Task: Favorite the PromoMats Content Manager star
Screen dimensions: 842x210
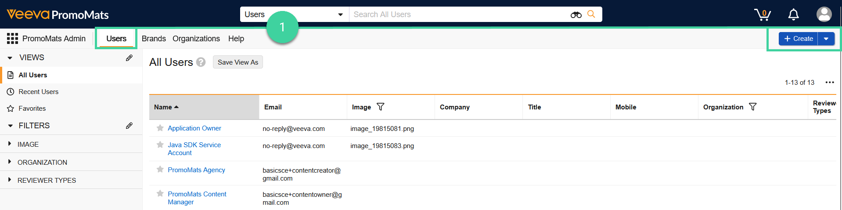Action: (160, 194)
